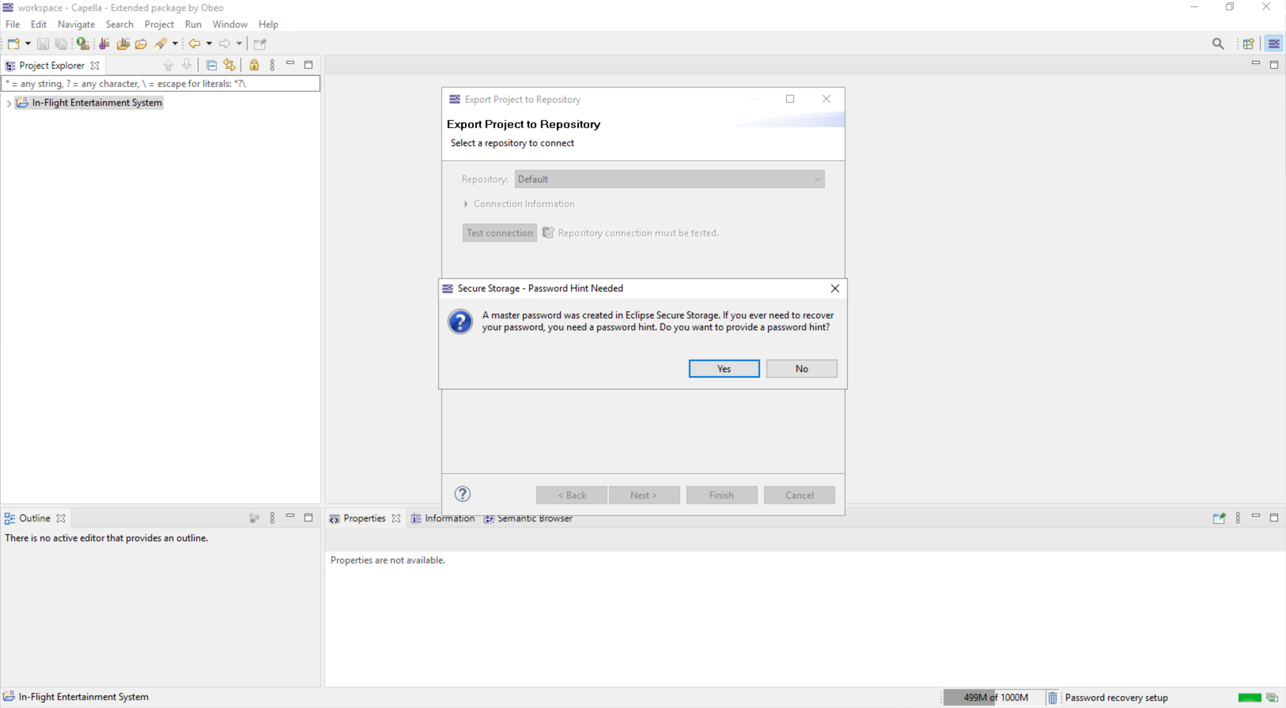Click Project Explorer up arrow icon
Image resolution: width=1286 pixels, height=708 pixels.
168,65
